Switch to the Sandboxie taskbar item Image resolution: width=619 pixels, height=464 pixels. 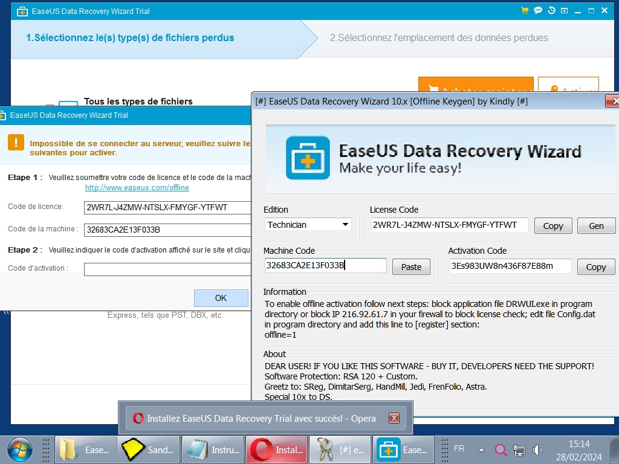(149, 449)
